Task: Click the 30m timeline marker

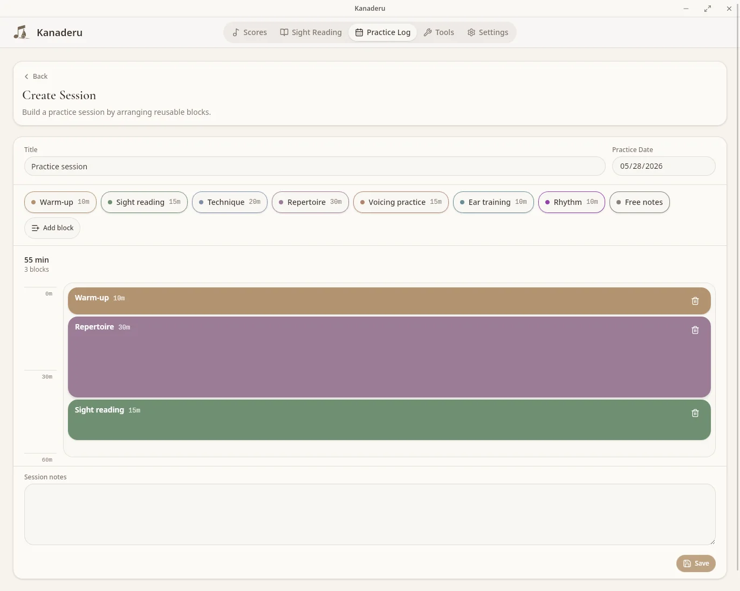Action: coord(47,377)
